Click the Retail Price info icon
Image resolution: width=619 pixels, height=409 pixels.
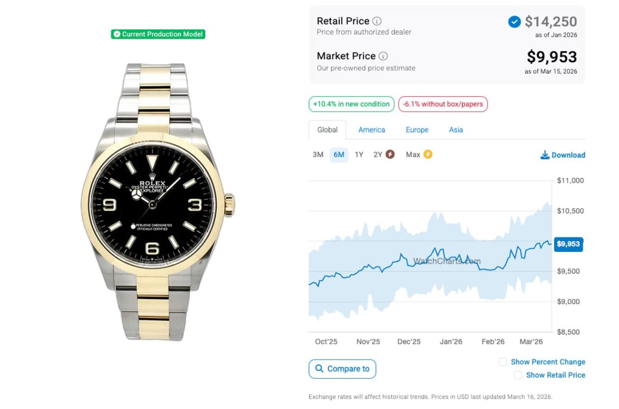pyautogui.click(x=377, y=21)
